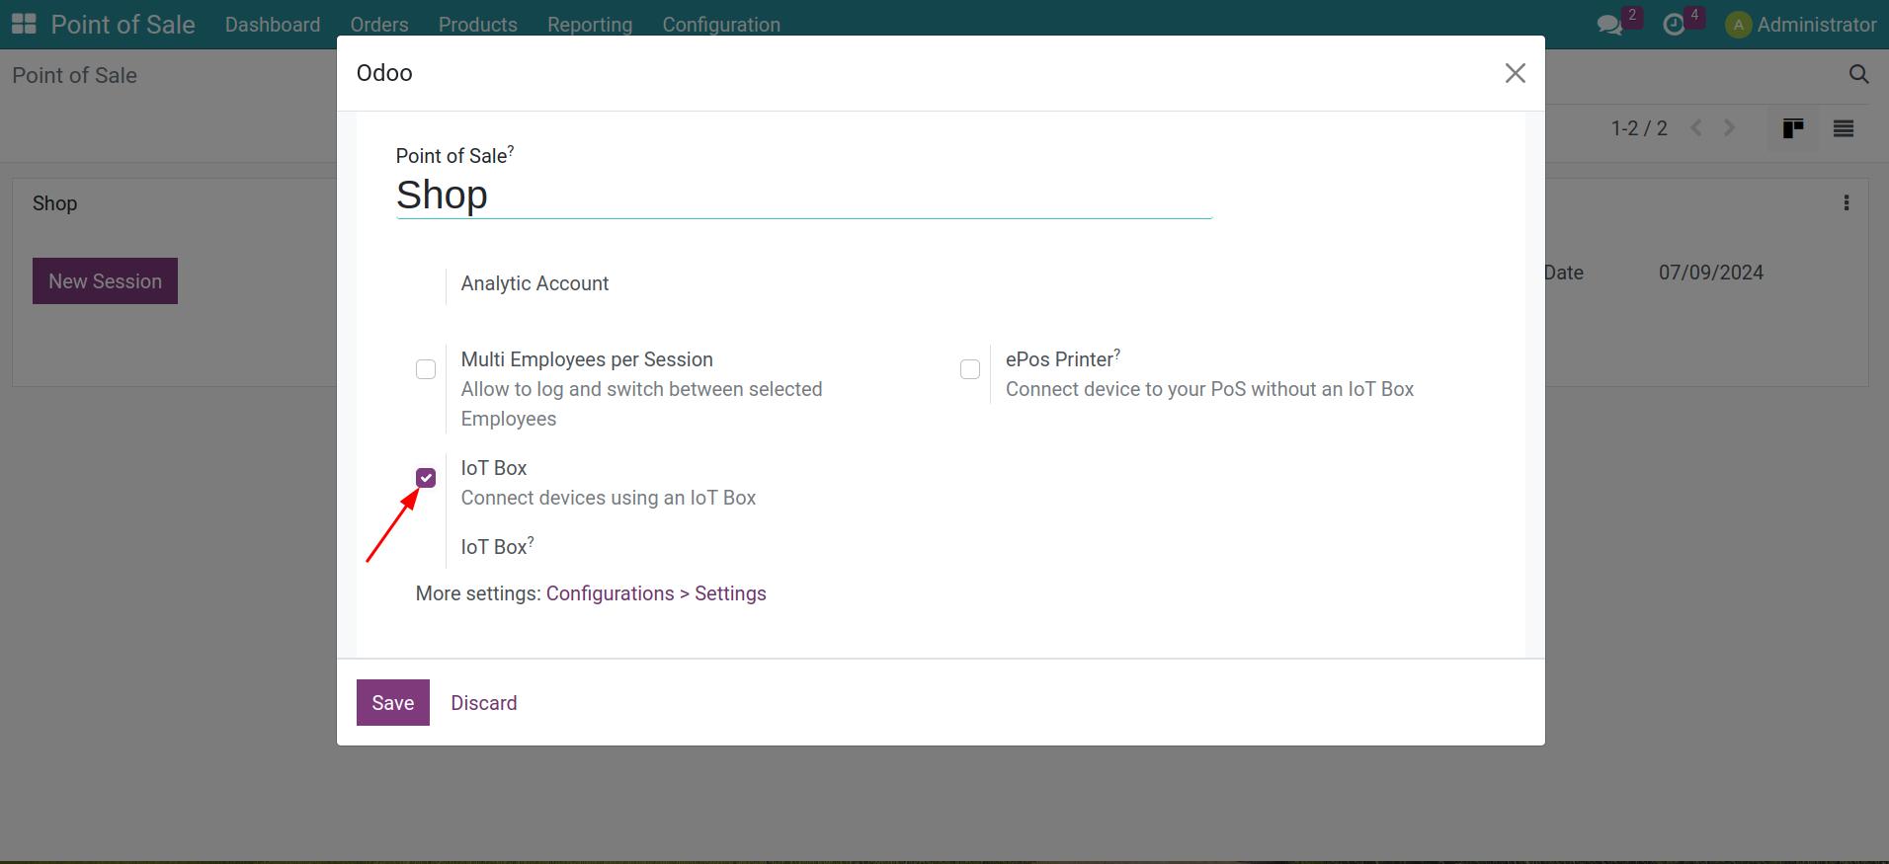
Task: Click the Shop name input field
Action: pos(802,196)
